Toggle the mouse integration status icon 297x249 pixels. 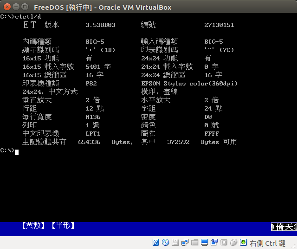[233, 242]
